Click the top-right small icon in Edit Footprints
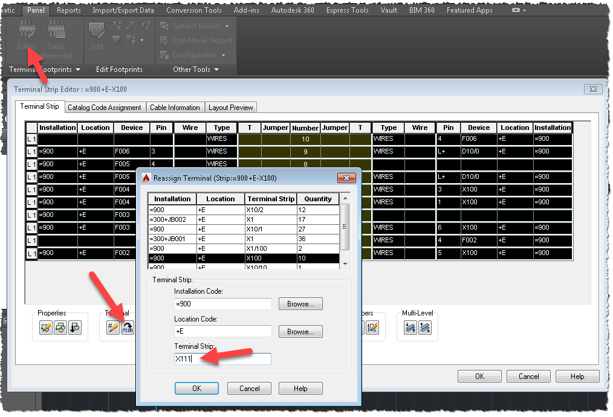The height and width of the screenshot is (417, 613). [x=146, y=26]
